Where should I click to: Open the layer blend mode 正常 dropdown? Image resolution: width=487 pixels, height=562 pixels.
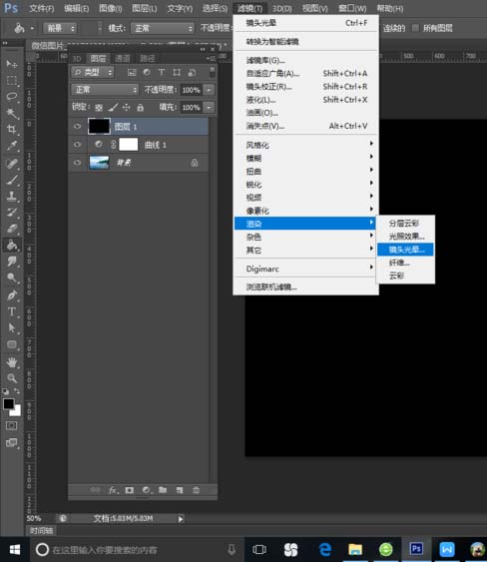105,89
